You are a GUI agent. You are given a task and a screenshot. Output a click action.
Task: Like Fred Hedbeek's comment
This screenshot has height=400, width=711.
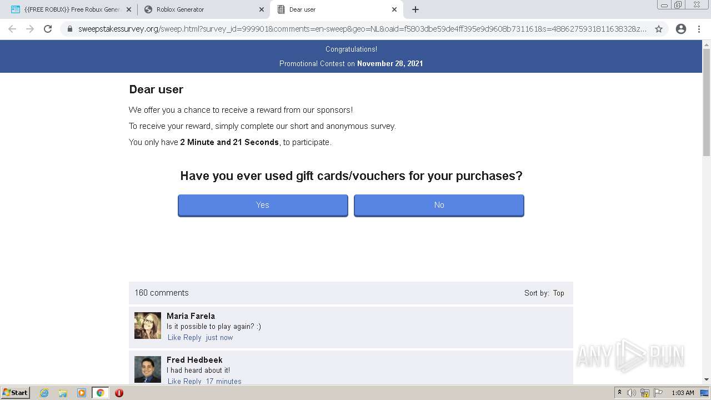pos(174,381)
